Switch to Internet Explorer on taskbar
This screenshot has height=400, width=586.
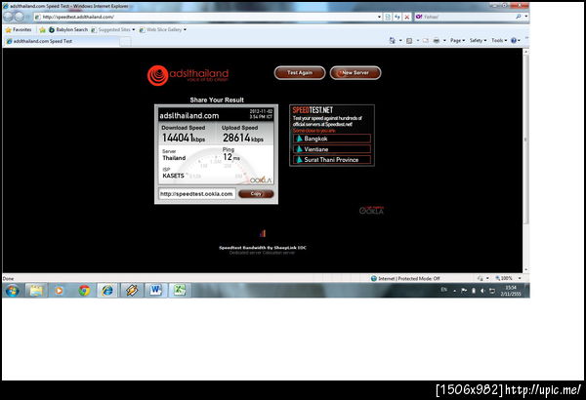107,290
